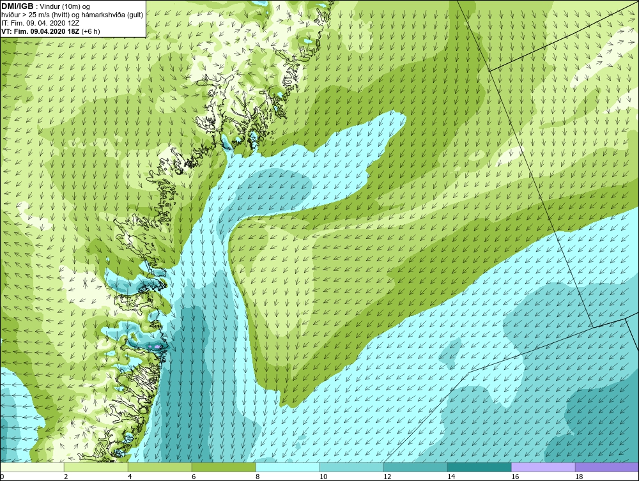Click the legend scale value '16'

pyautogui.click(x=515, y=477)
